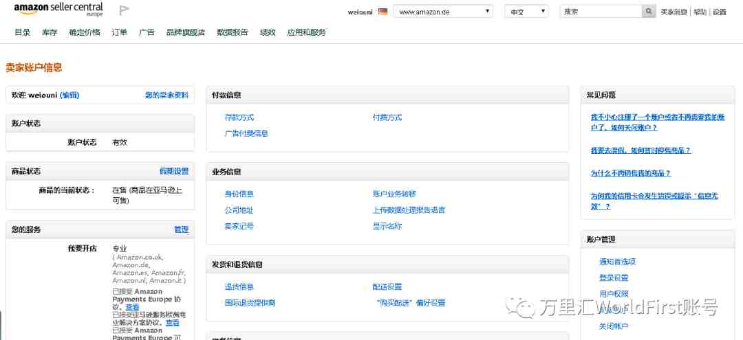Open the 卖家记号 link
743x340 pixels.
[239, 226]
